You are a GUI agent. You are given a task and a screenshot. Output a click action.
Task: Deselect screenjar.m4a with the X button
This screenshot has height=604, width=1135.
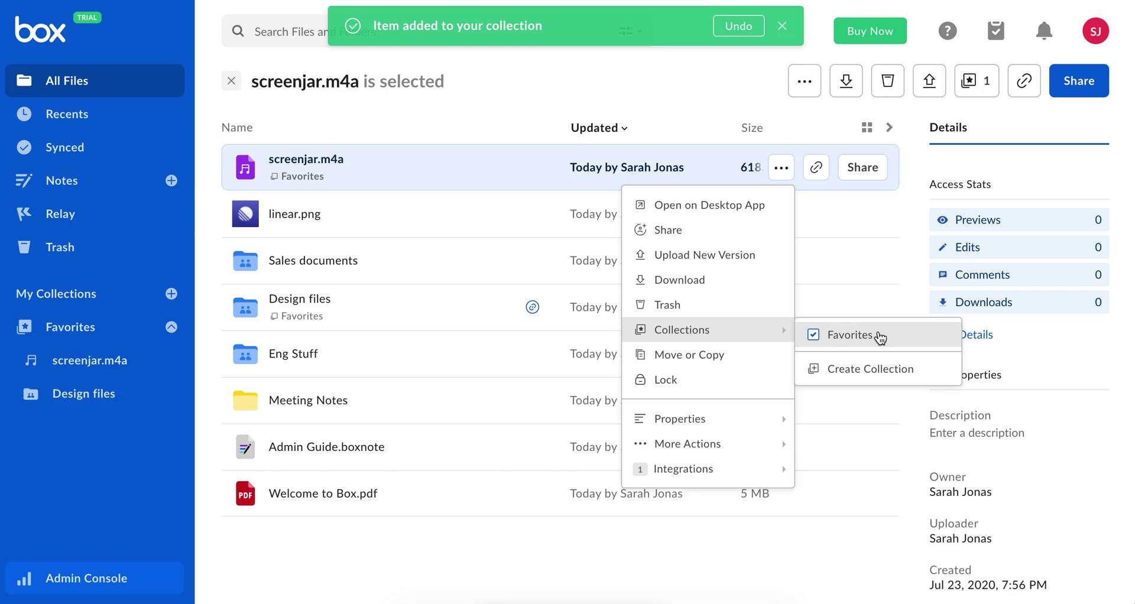pos(231,81)
